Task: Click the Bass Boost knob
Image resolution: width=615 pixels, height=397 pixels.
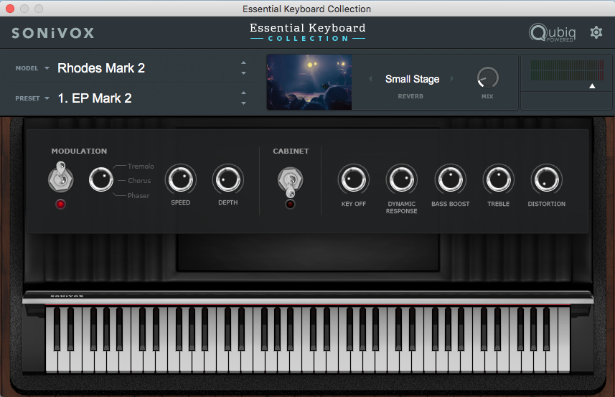Action: click(x=450, y=179)
